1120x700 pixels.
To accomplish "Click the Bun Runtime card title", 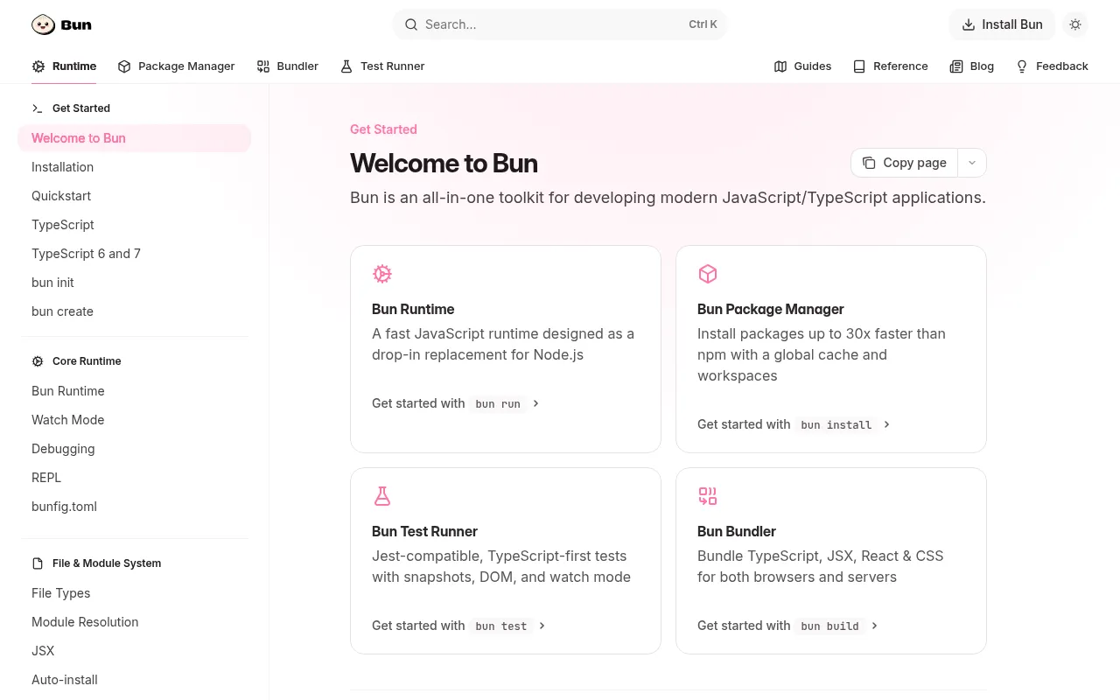I will coord(413,309).
